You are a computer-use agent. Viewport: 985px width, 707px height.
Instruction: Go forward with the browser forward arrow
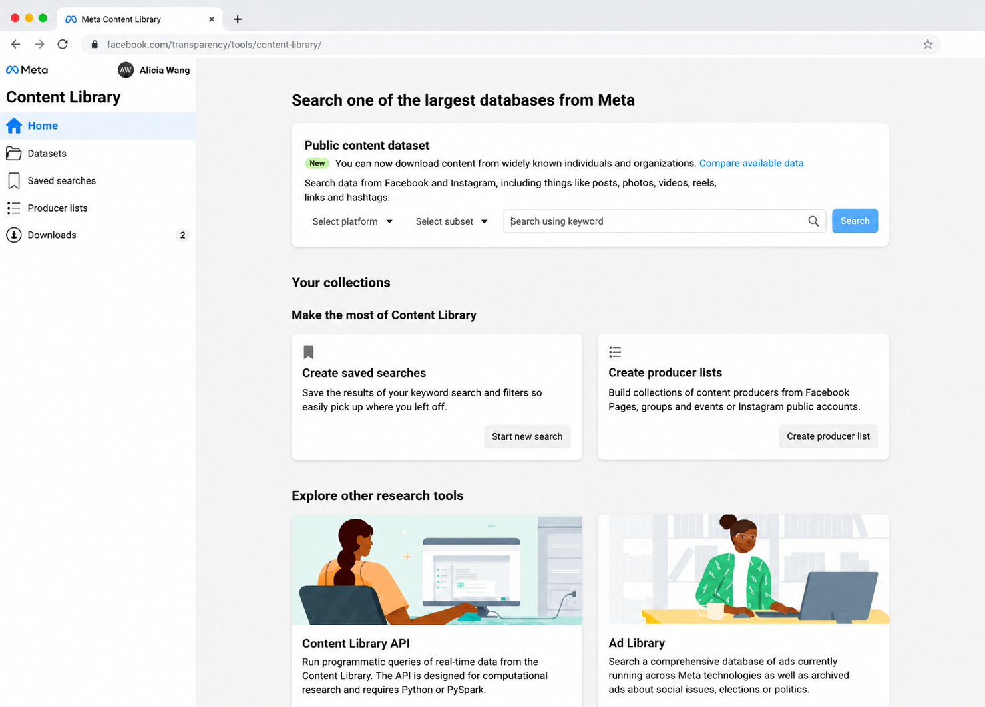(x=40, y=44)
